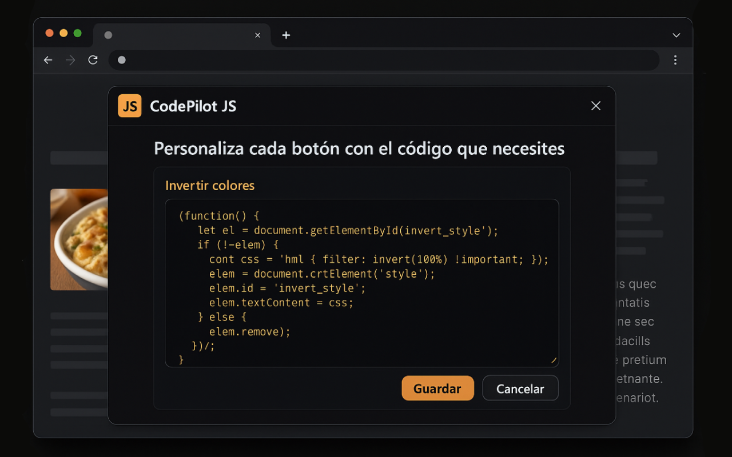This screenshot has width=732, height=457.
Task: Click the 'let el = document.getElementById' line
Action: point(348,230)
